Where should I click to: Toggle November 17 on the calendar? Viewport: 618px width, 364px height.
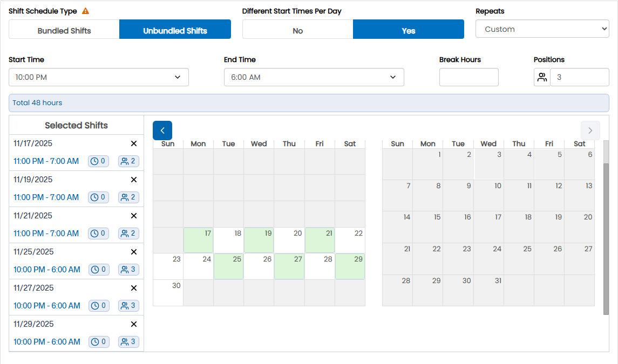pos(198,241)
